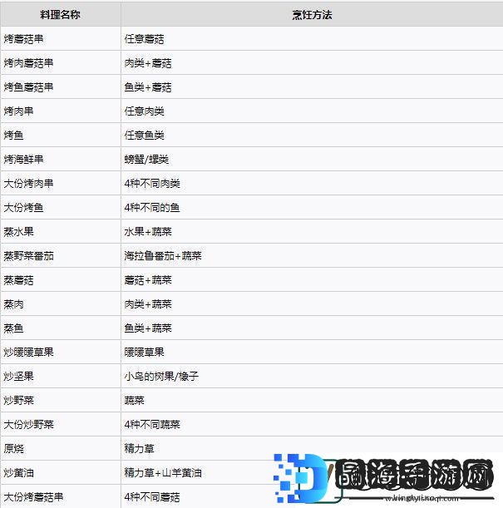Select the 炒坚果 dish name

[x=18, y=376]
